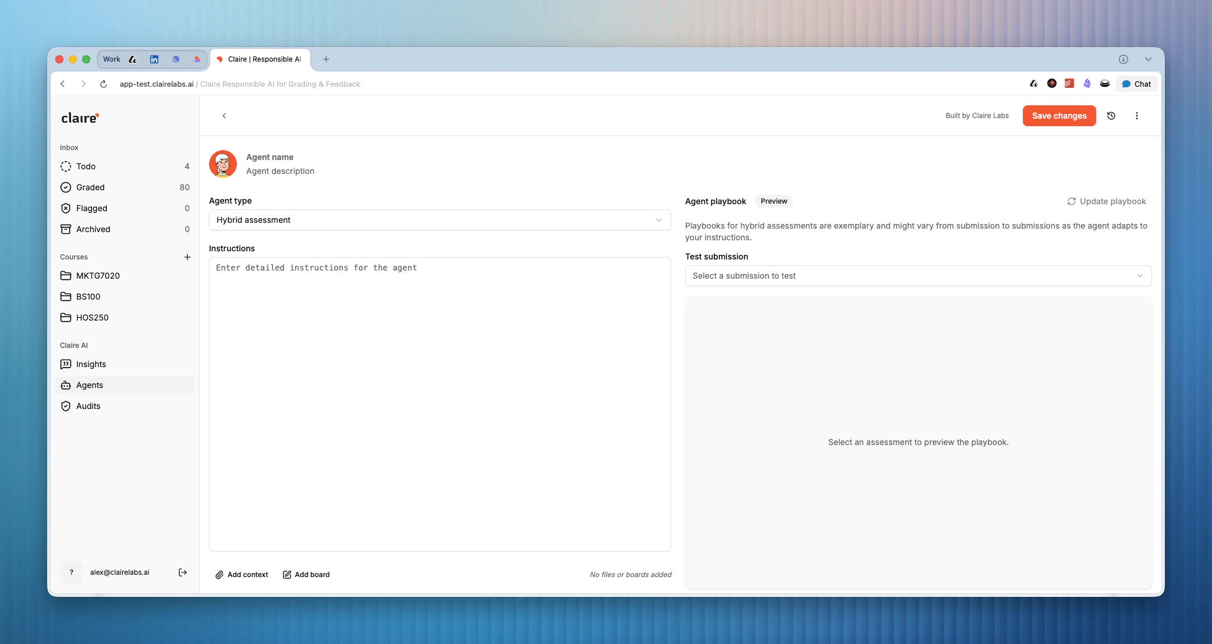The height and width of the screenshot is (644, 1212).
Task: Open the tab list chevron in the browser
Action: [1148, 59]
